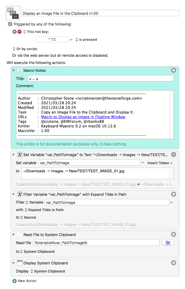Click 'Will execute the following actions' label
Viewport: 185px width, 289px height.
(x=36, y=63)
